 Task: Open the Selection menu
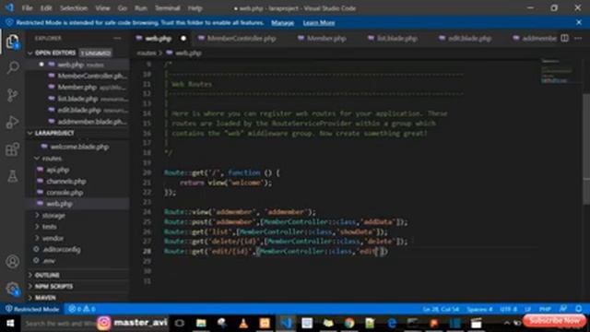(x=74, y=8)
